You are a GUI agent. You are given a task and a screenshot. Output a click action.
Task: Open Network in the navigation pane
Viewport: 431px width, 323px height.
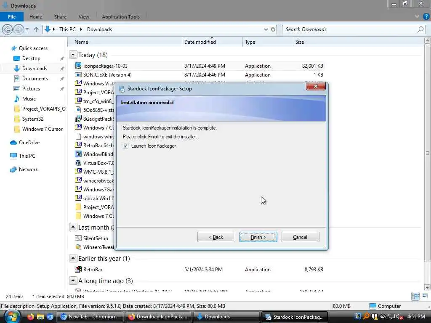28,169
